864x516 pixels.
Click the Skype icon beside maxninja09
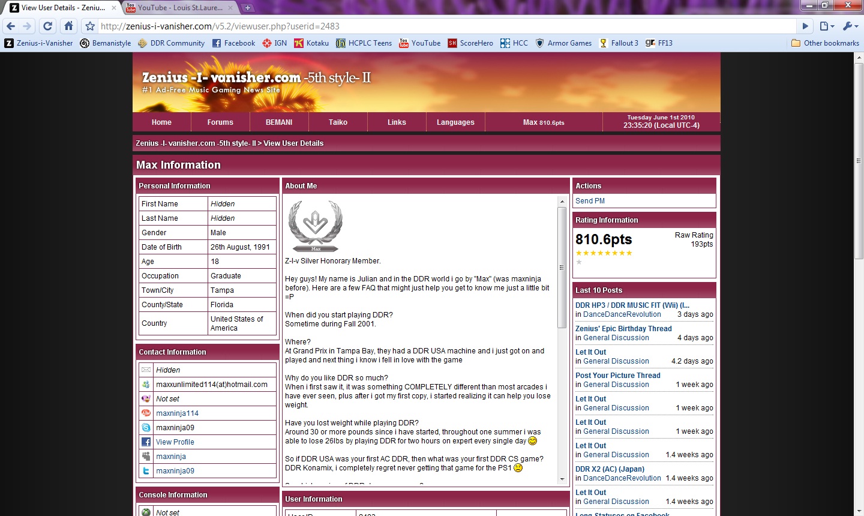146,428
